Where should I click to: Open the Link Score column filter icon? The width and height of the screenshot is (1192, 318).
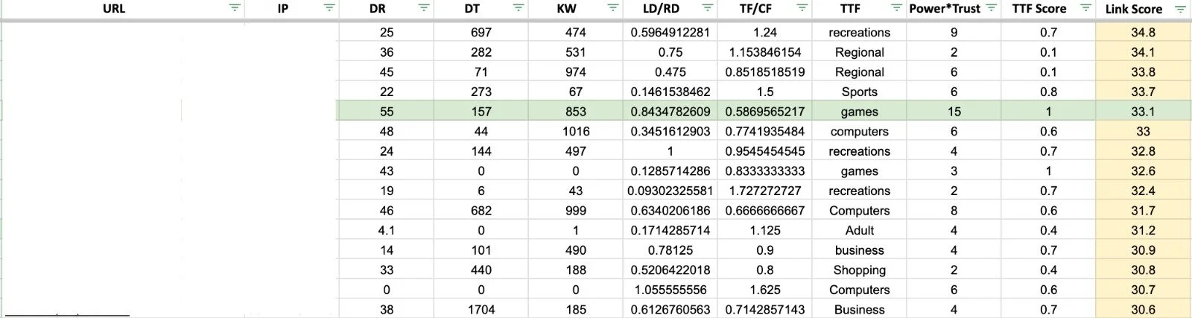click(x=1180, y=9)
